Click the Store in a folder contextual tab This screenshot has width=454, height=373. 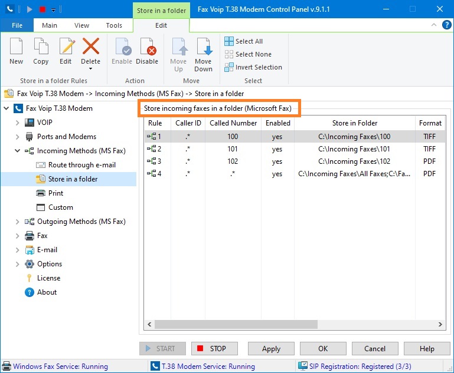click(161, 11)
